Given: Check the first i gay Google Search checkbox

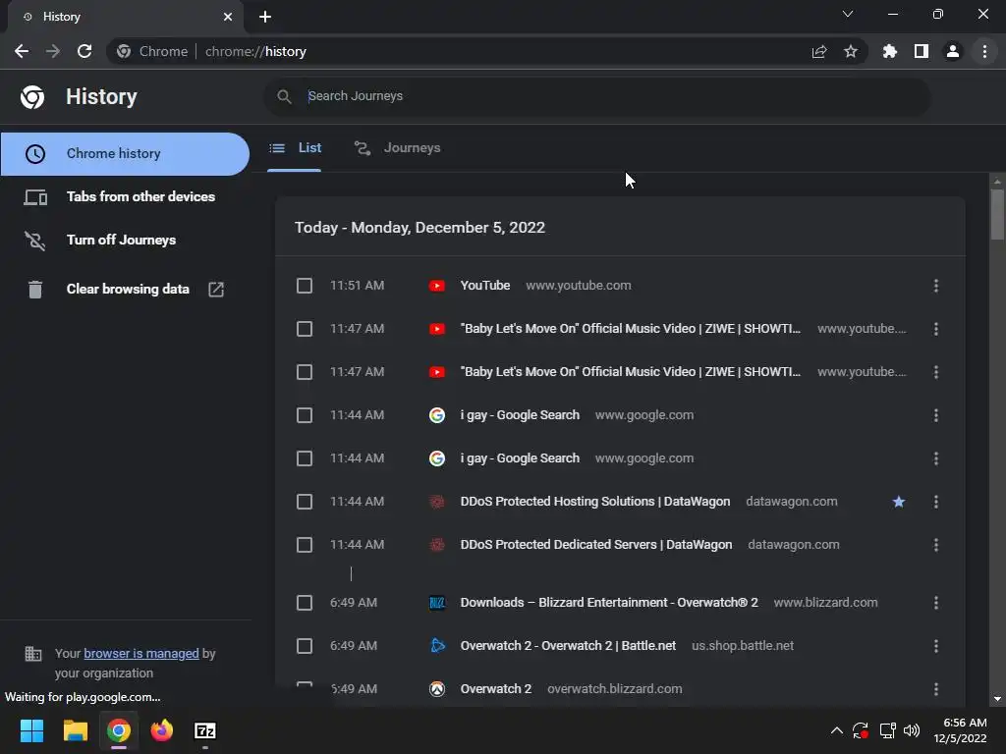Looking at the screenshot, I should pyautogui.click(x=305, y=415).
